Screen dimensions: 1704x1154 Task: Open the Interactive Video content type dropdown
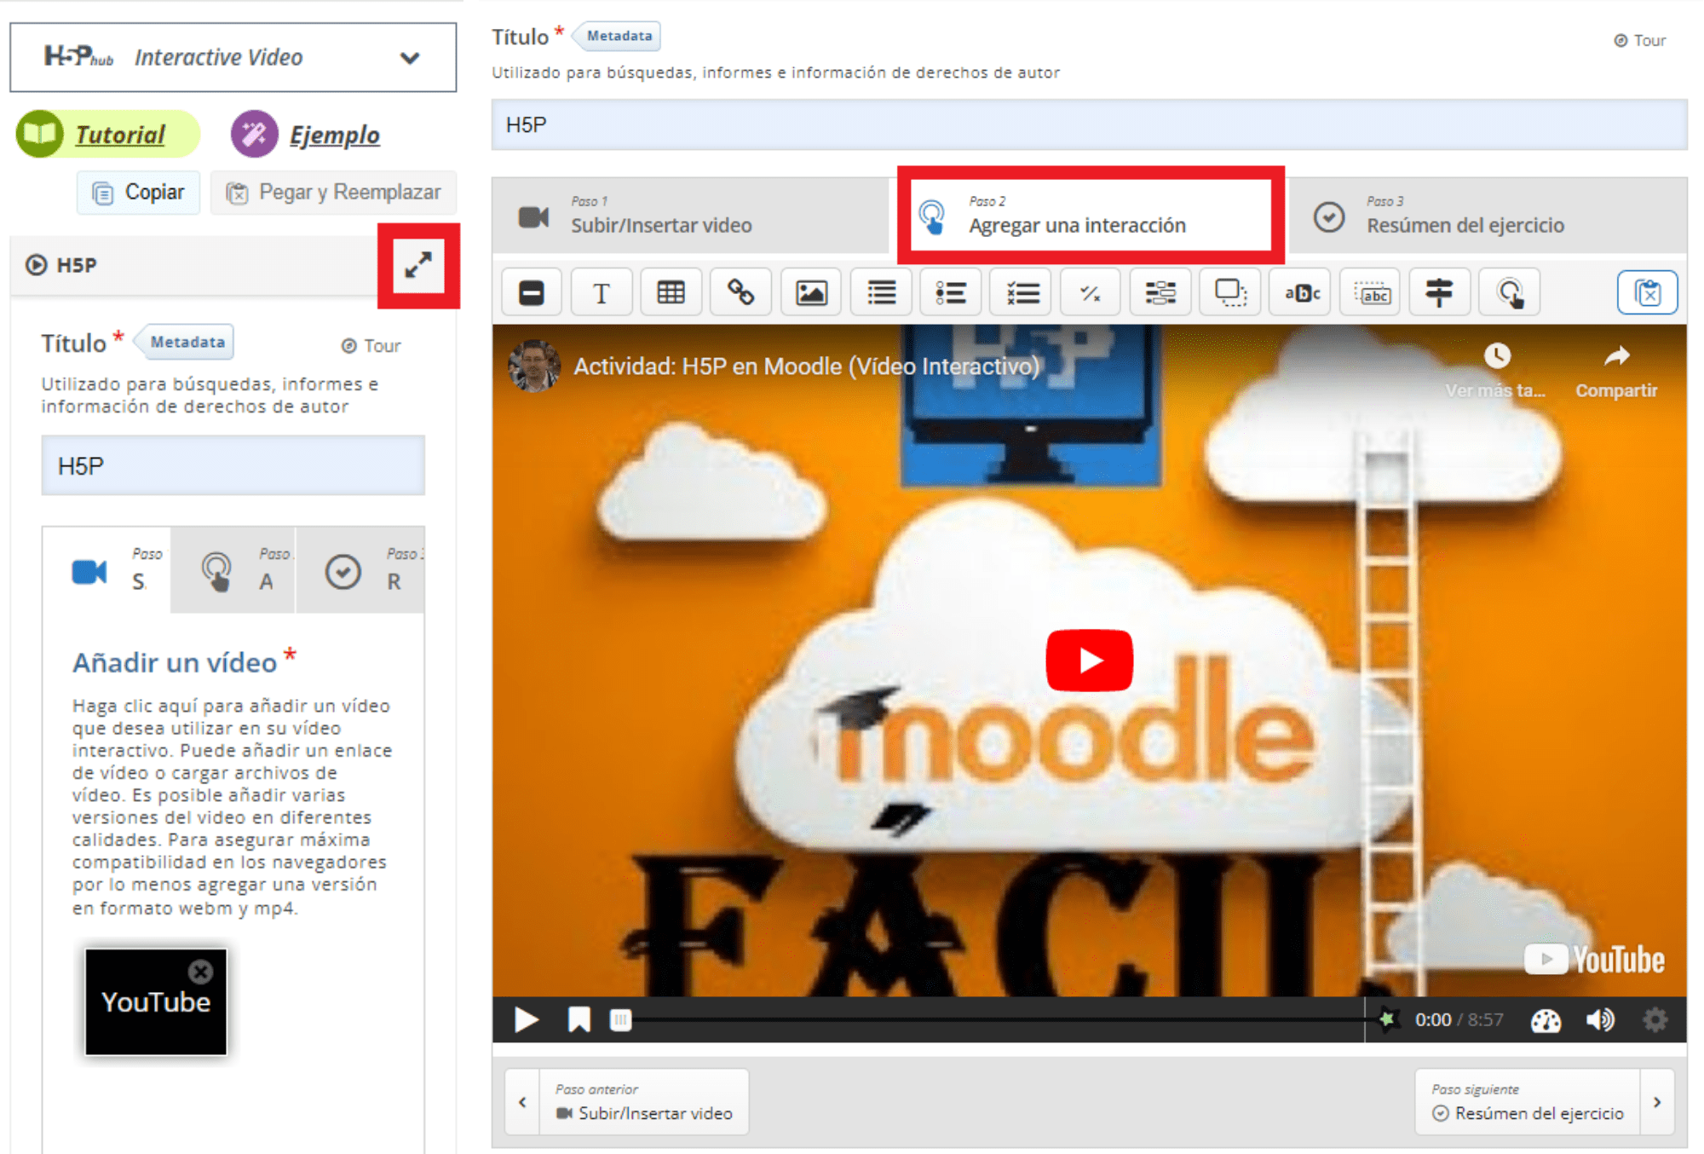coord(233,57)
